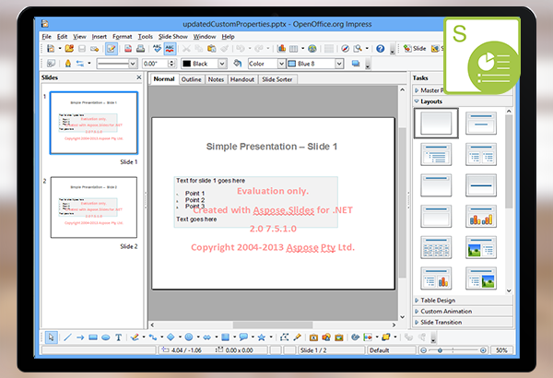
Task: Open the New document dropdown arrow
Action: (x=60, y=48)
